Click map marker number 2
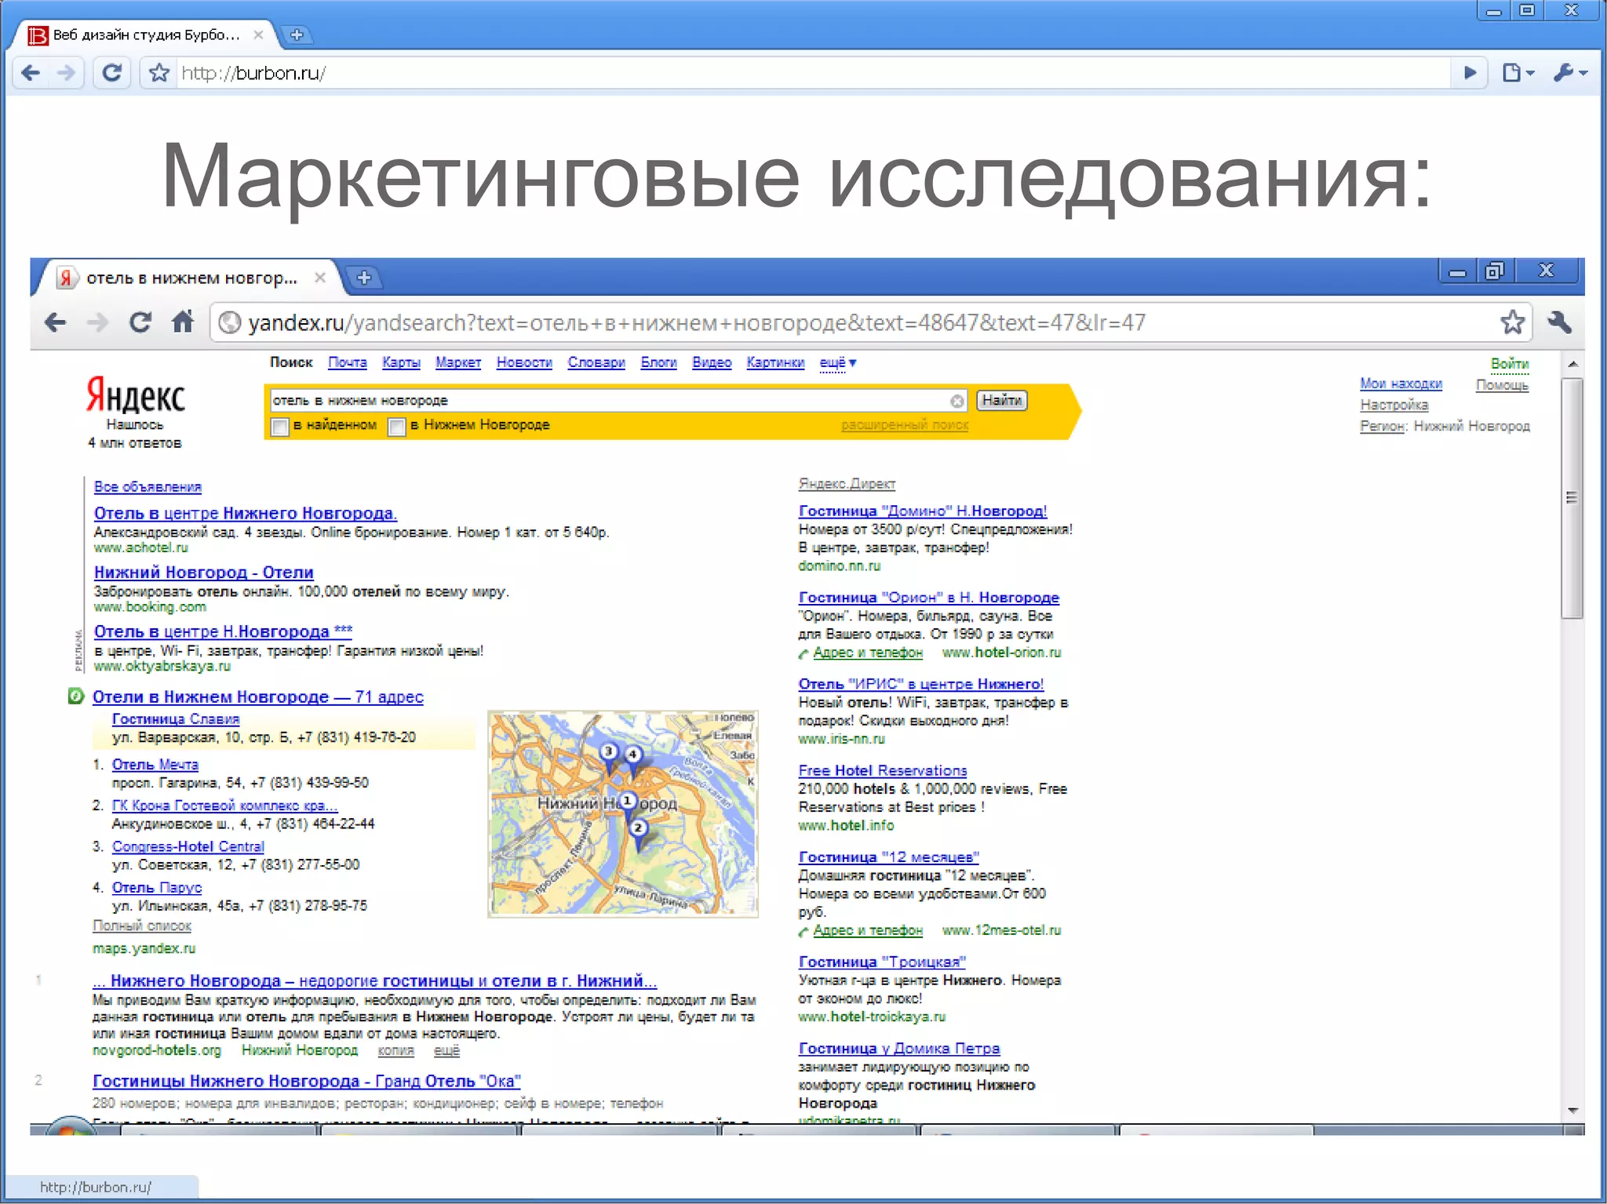Screen dimensions: 1607x1204 [639, 831]
